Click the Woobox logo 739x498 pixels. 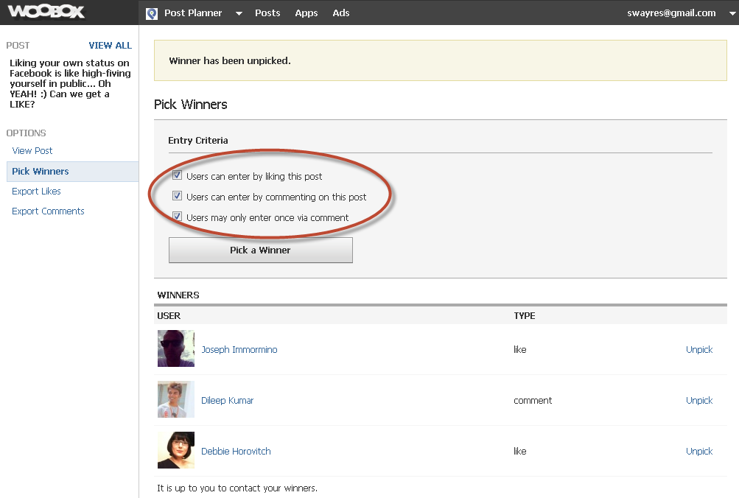point(46,12)
